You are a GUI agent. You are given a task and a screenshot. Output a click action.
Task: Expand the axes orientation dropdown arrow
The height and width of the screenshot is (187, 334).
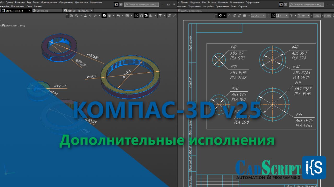click(x=99, y=16)
